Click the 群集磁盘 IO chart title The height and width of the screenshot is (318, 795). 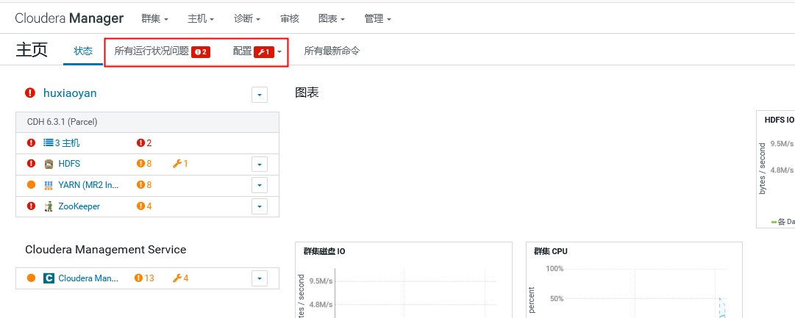(324, 252)
